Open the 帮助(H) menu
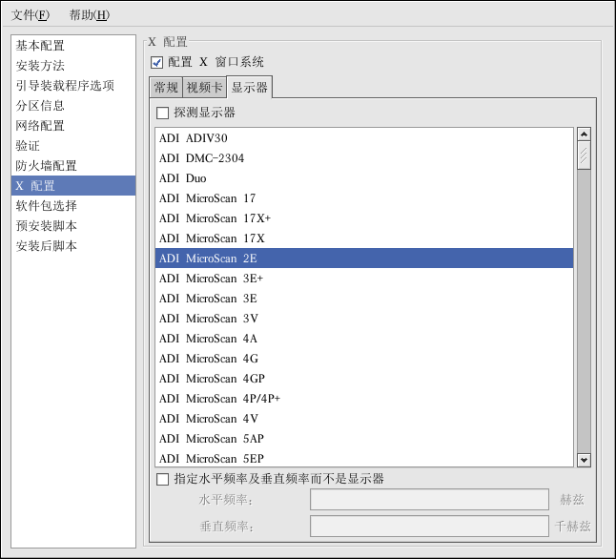Viewport: 616px width, 559px height. 89,15
